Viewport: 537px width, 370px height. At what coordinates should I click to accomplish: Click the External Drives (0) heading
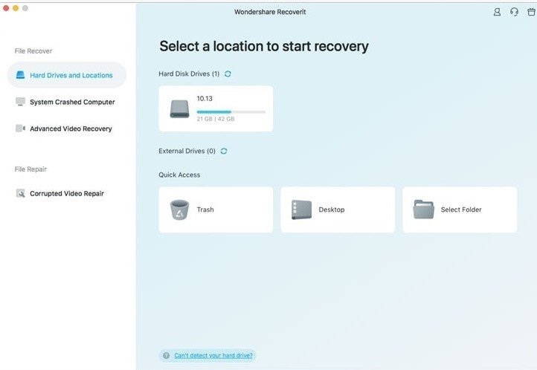coord(187,151)
